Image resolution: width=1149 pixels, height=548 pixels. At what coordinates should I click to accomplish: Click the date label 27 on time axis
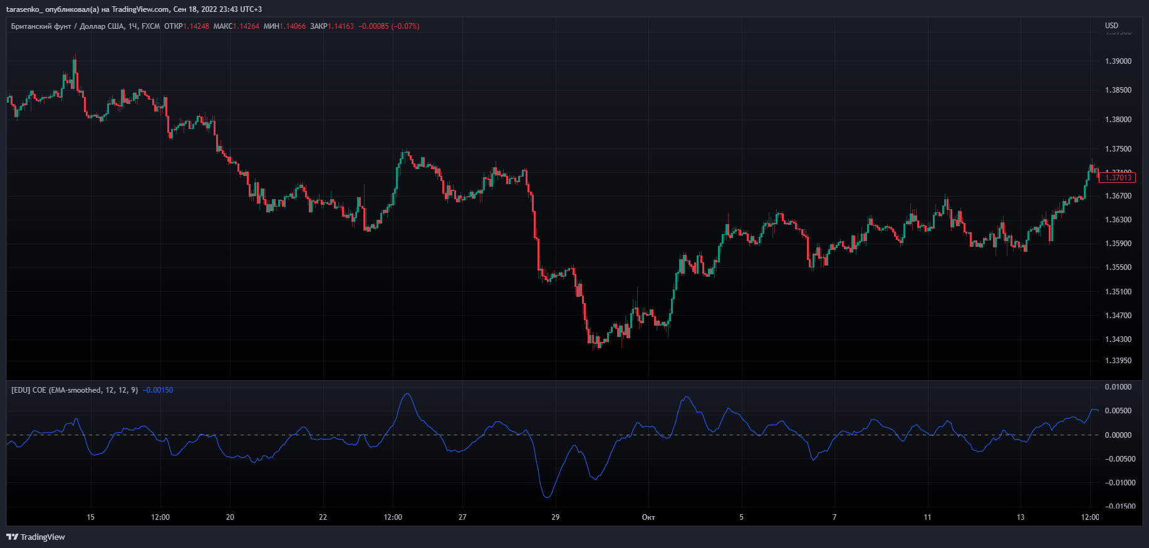tap(462, 517)
